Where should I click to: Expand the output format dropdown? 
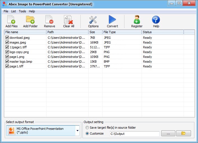point(77,131)
